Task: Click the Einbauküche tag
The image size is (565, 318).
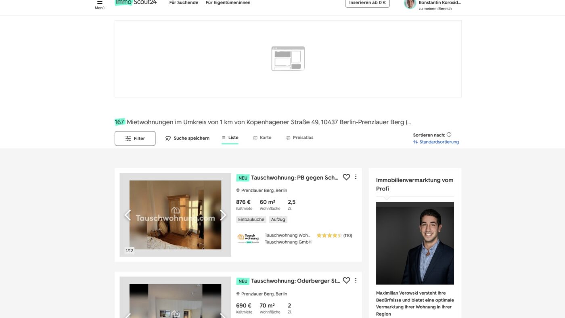Action: point(251,220)
